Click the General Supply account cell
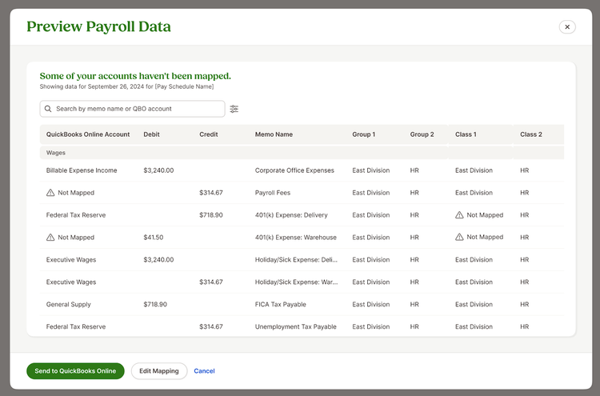The width and height of the screenshot is (600, 396). (x=69, y=304)
